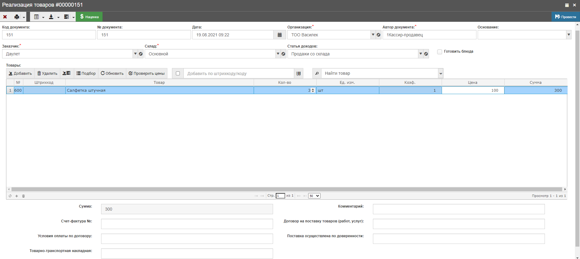Click the magnifier icon before Найти товар
The width and height of the screenshot is (580, 259).
click(317, 74)
